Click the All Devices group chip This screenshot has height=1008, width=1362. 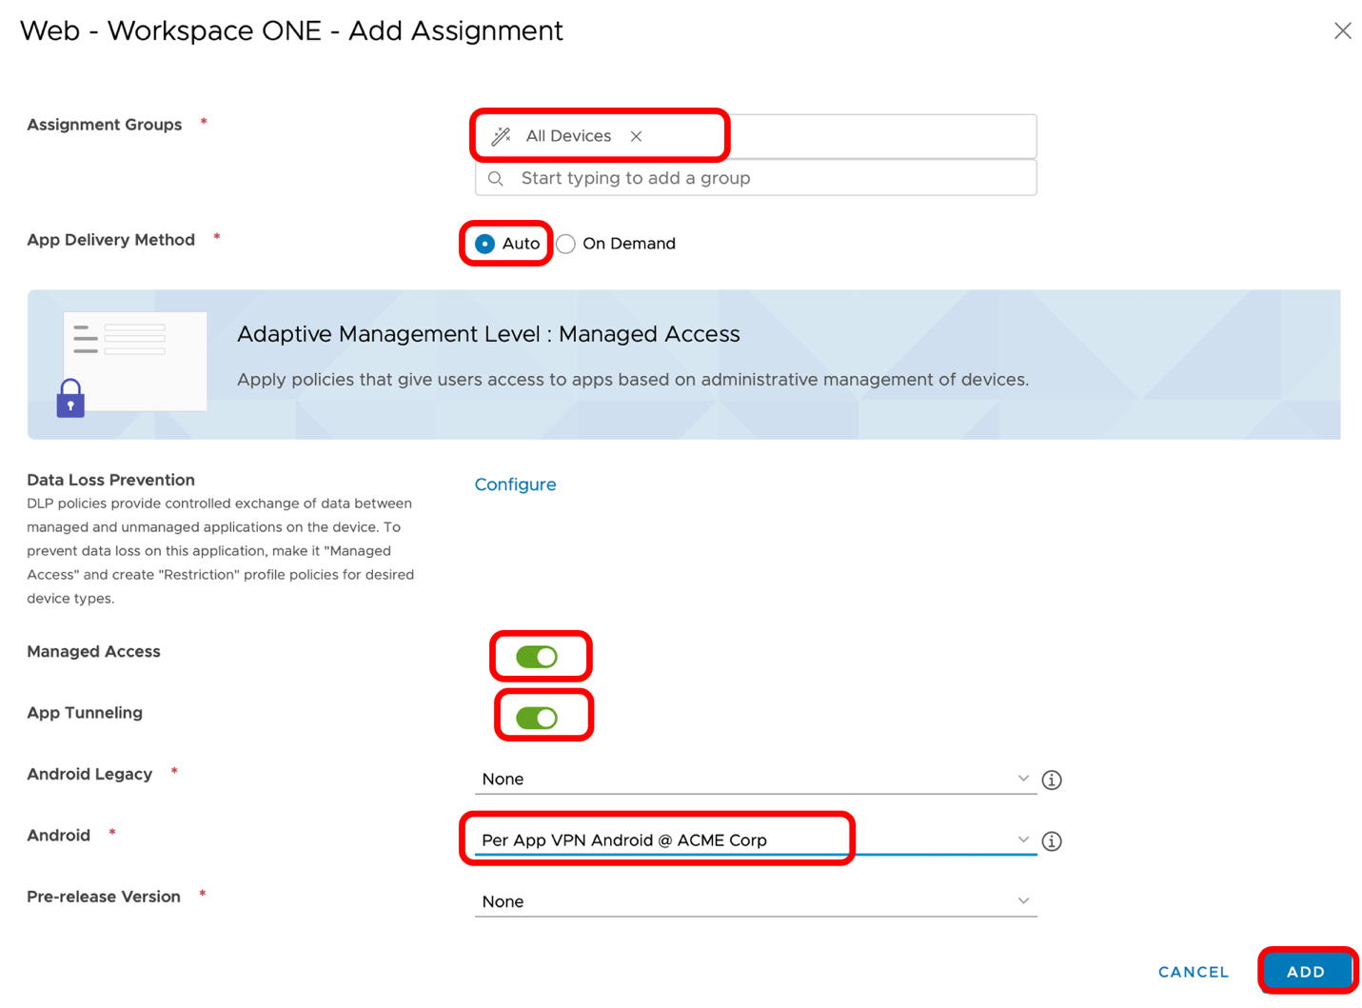tap(568, 136)
